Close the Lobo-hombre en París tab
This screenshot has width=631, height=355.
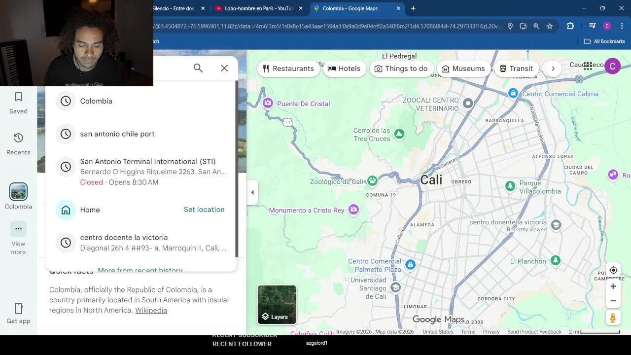301,8
